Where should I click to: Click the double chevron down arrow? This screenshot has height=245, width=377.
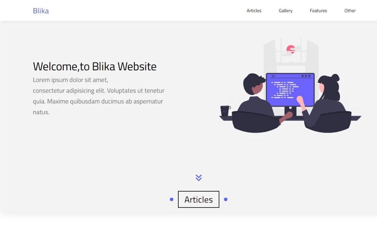pos(199,178)
